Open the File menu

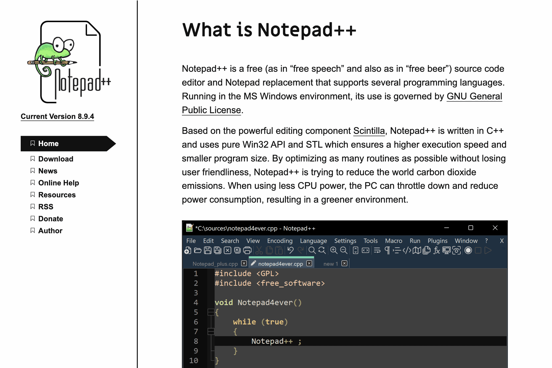(191, 241)
